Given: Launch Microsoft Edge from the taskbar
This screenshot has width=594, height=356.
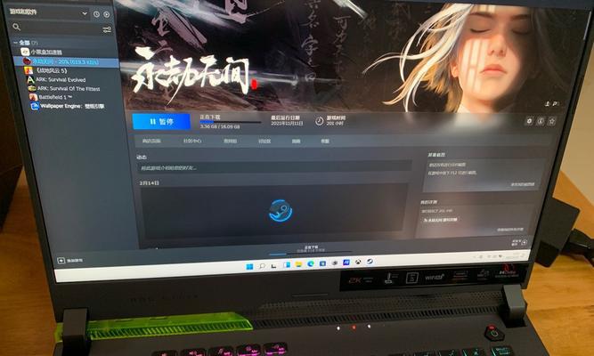Looking at the screenshot, I should pyautogui.click(x=311, y=263).
